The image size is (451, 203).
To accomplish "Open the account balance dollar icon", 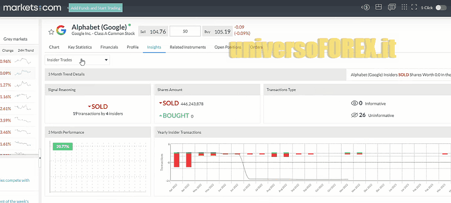I will tap(366, 8).
